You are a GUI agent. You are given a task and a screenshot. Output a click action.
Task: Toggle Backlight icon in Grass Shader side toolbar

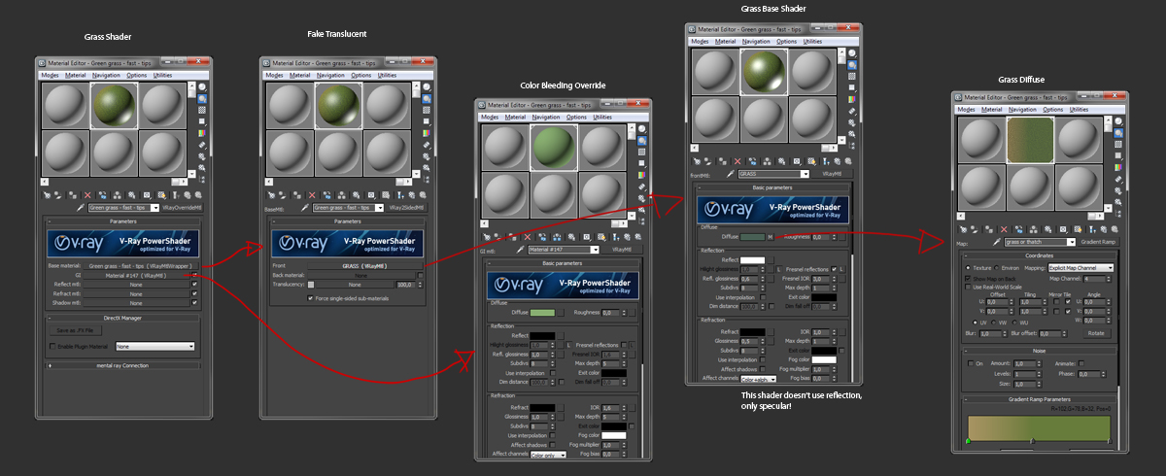(202, 98)
